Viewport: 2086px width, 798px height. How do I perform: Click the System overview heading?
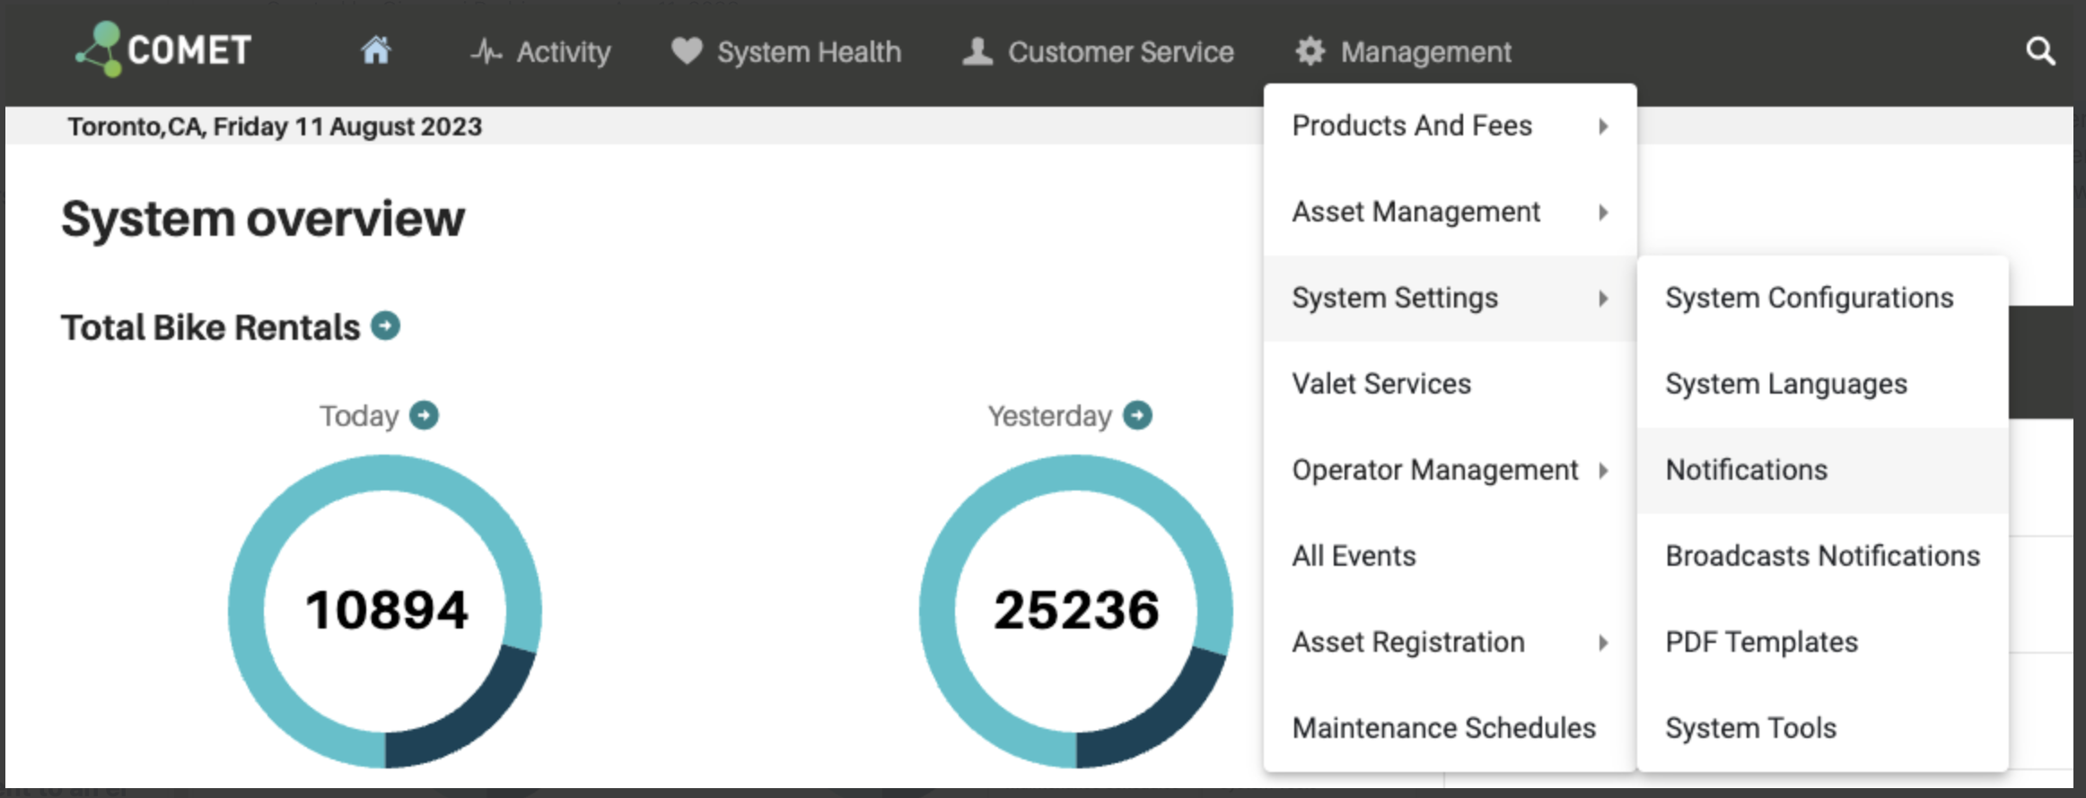(x=263, y=219)
